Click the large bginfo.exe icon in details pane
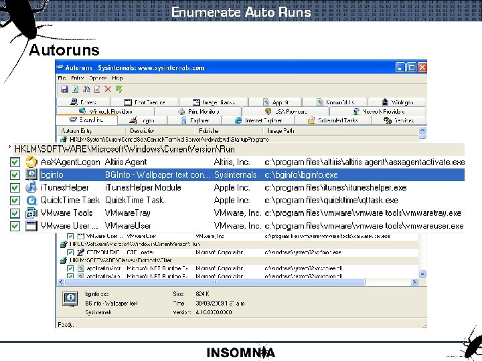 70,298
